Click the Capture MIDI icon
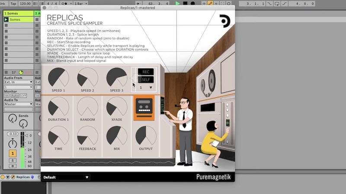Screen dimensions: 346x194 click(x=223, y=3)
